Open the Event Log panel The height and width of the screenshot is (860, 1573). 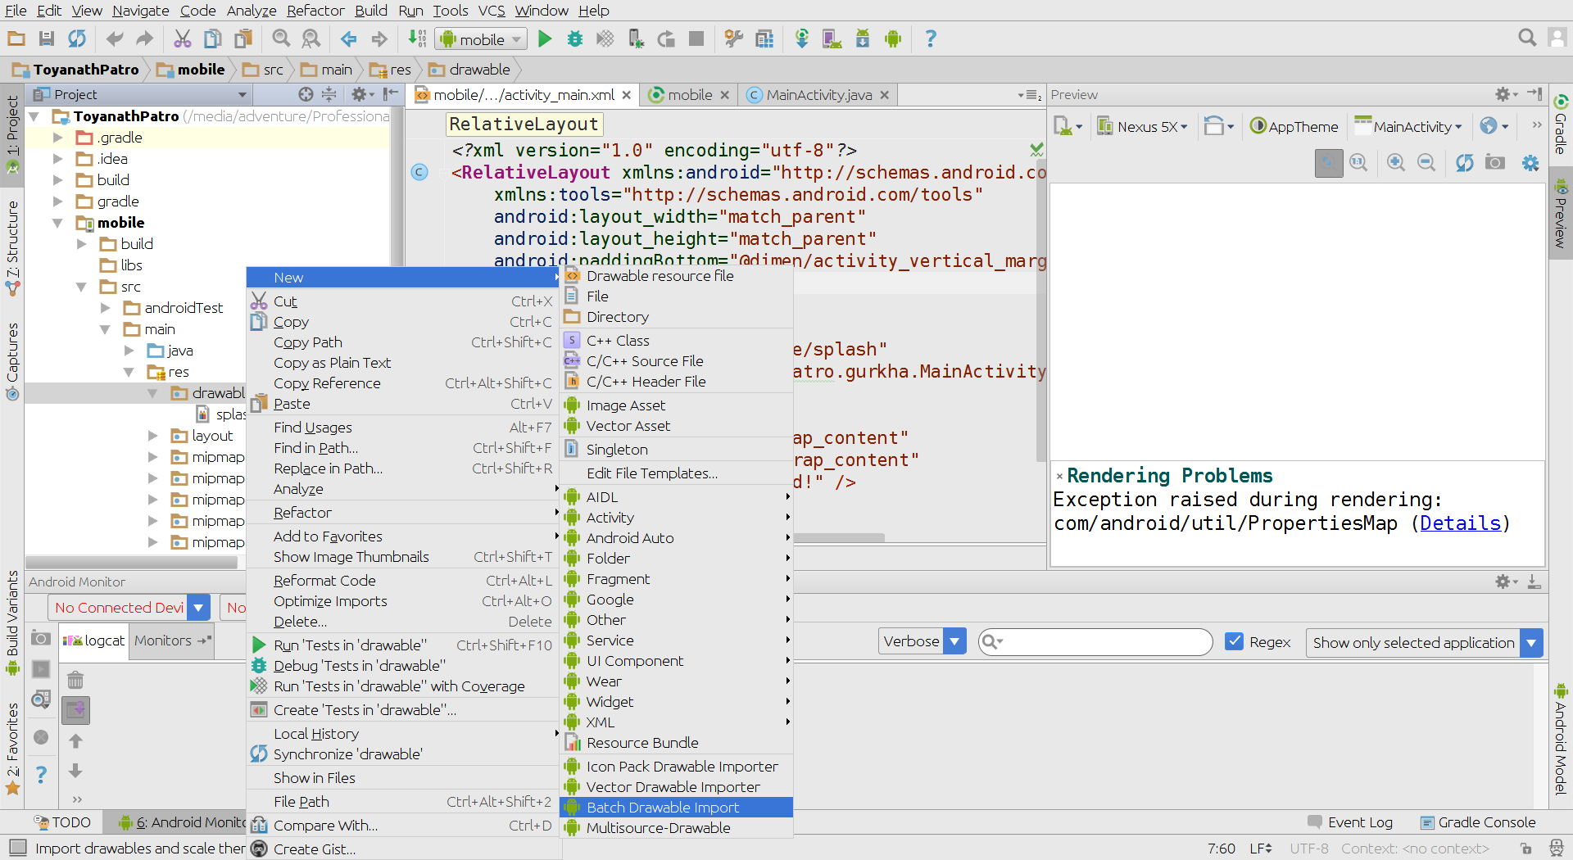[1359, 822]
